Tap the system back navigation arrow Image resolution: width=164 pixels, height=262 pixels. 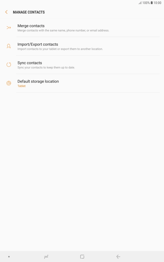point(118,257)
